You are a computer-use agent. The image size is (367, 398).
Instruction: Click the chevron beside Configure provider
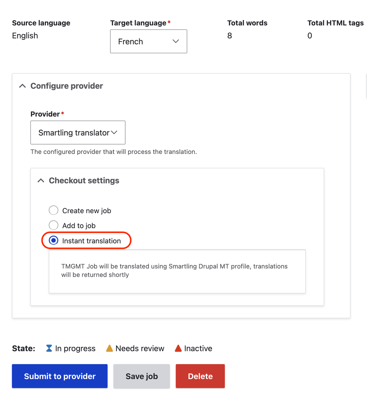pos(22,86)
